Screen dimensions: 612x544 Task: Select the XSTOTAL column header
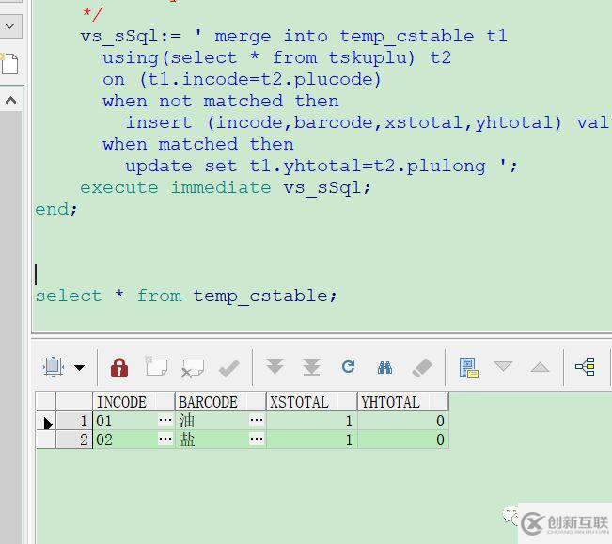311,402
